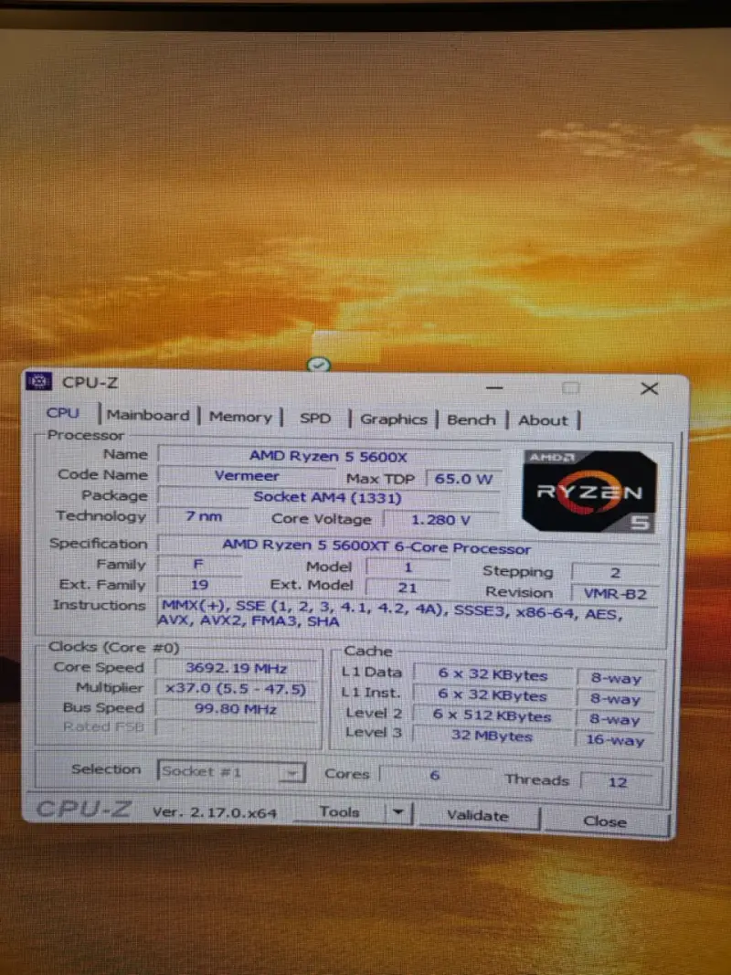Click the Code Name value Vermeer
Screen dimensions: 731x975
(247, 476)
